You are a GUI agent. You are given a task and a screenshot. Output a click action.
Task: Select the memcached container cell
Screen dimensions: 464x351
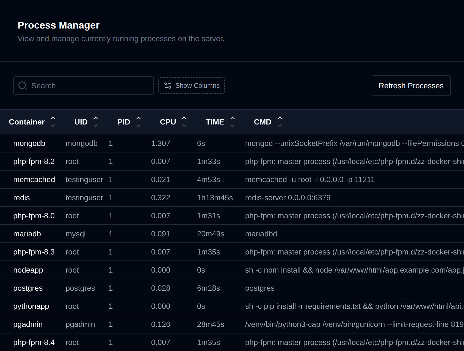click(34, 180)
